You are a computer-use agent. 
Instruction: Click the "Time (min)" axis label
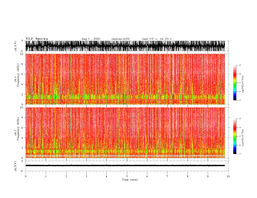(x=130, y=180)
